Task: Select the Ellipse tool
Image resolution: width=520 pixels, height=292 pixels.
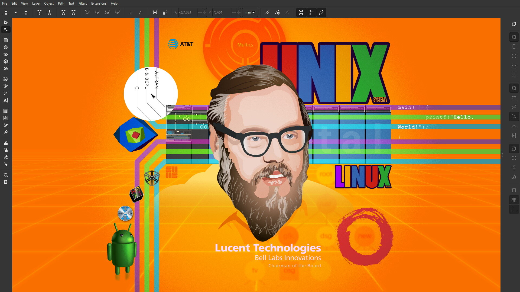Action: [x=6, y=47]
